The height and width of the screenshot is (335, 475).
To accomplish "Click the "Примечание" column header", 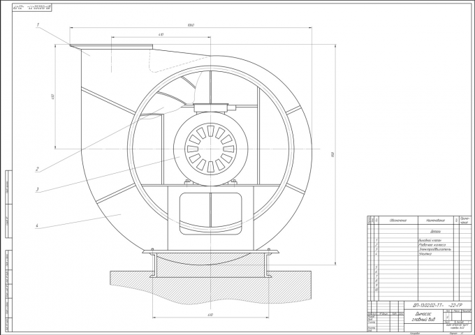I will tap(465, 220).
